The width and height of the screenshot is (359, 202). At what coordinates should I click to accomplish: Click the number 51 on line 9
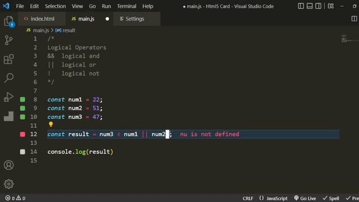click(96, 108)
